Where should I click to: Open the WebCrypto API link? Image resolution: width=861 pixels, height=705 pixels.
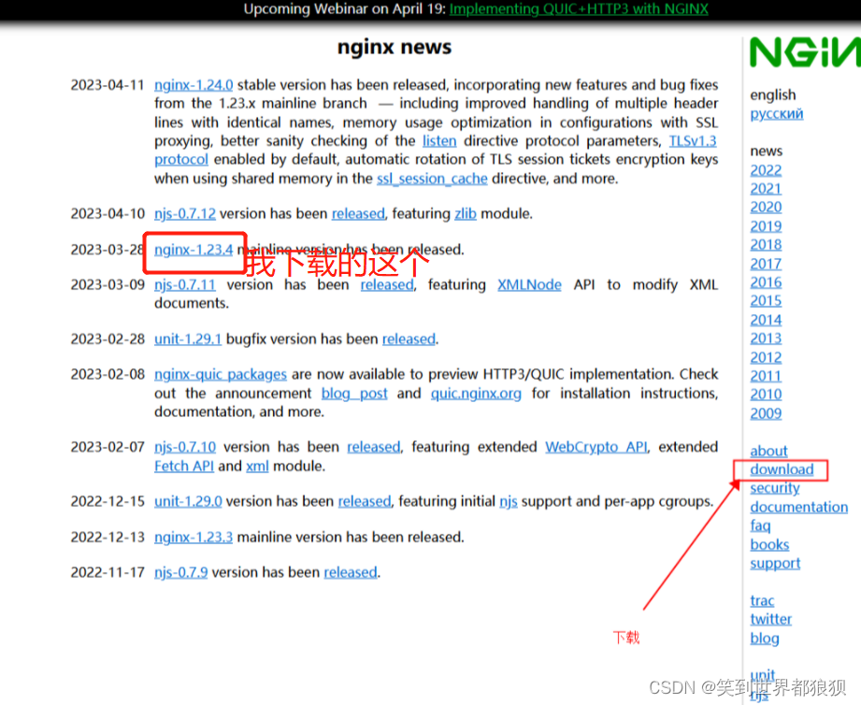pos(596,447)
